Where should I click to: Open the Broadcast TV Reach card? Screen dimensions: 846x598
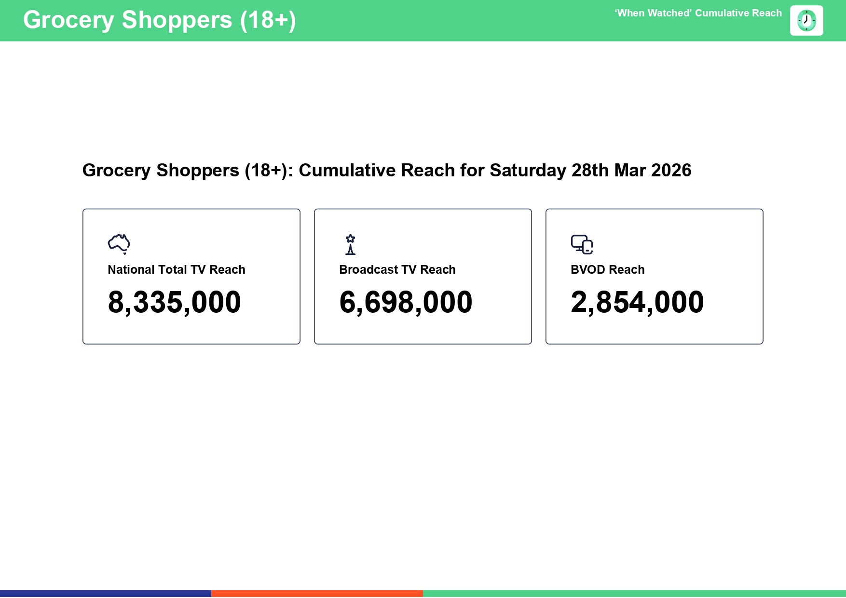click(x=423, y=276)
